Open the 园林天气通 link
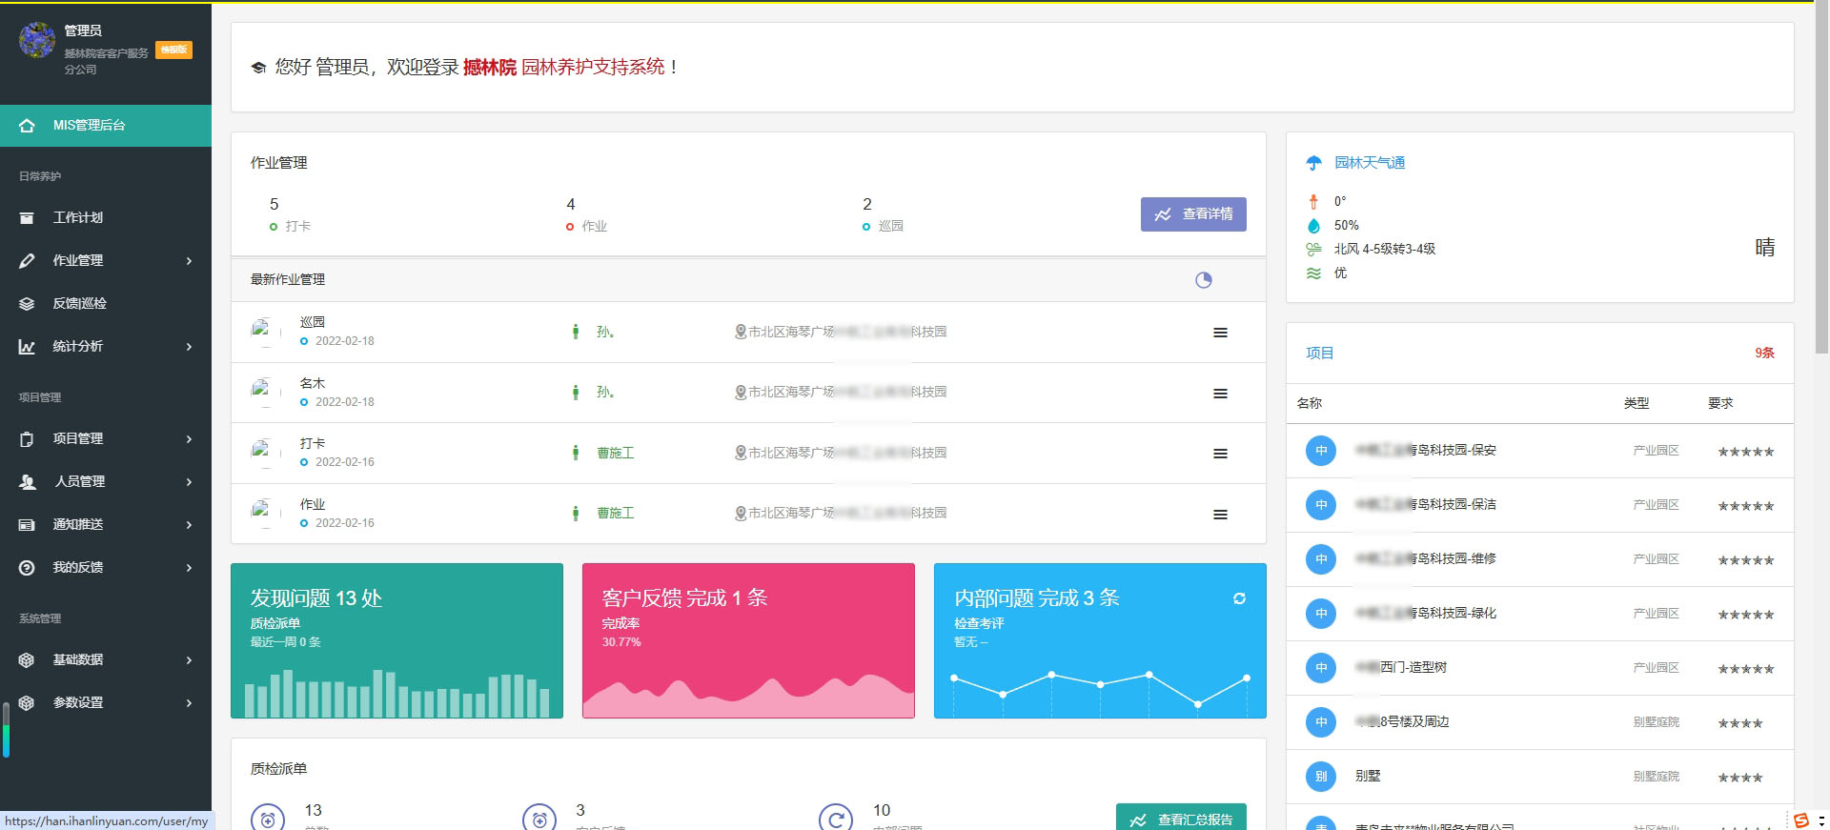Screen dimensions: 1830x830 tap(1370, 163)
